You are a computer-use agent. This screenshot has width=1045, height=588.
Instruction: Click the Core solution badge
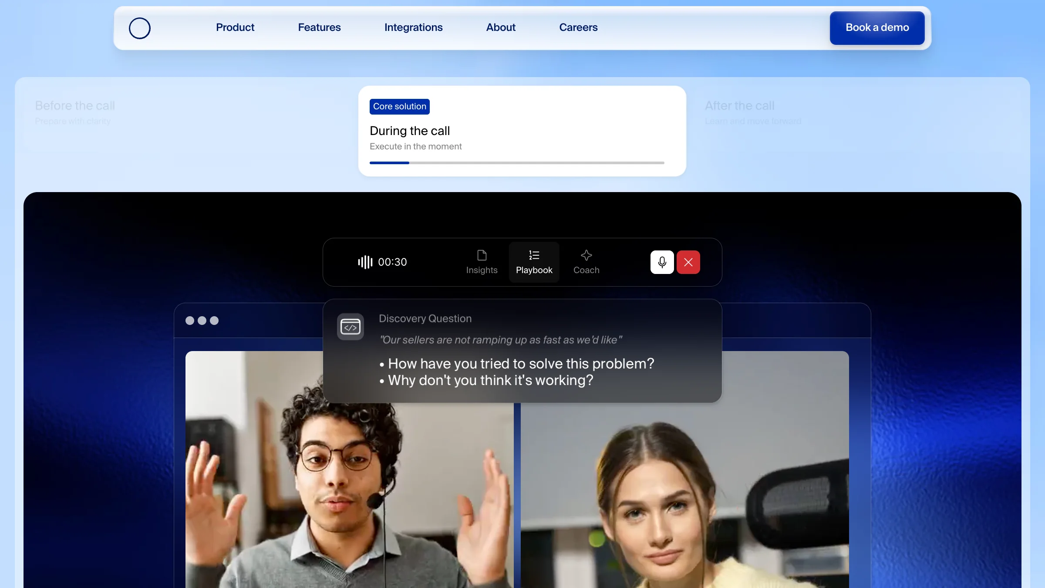point(399,107)
